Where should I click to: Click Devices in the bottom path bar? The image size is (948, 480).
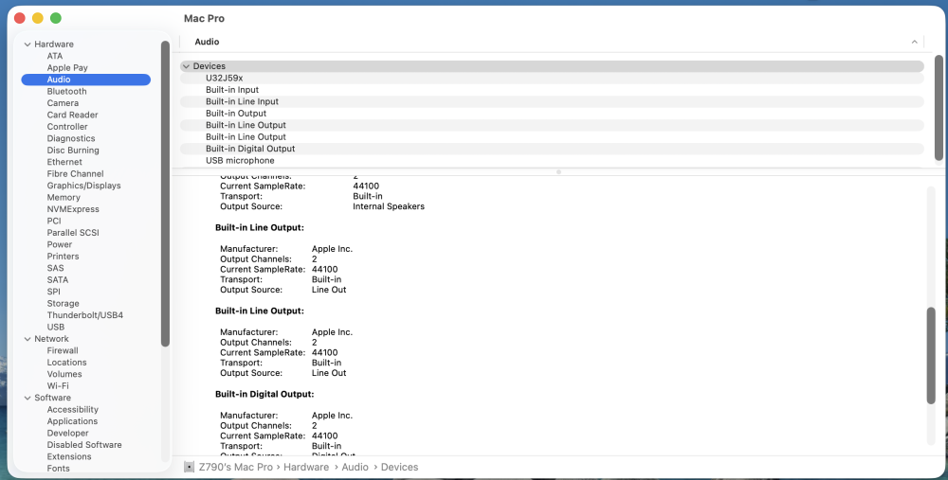400,467
